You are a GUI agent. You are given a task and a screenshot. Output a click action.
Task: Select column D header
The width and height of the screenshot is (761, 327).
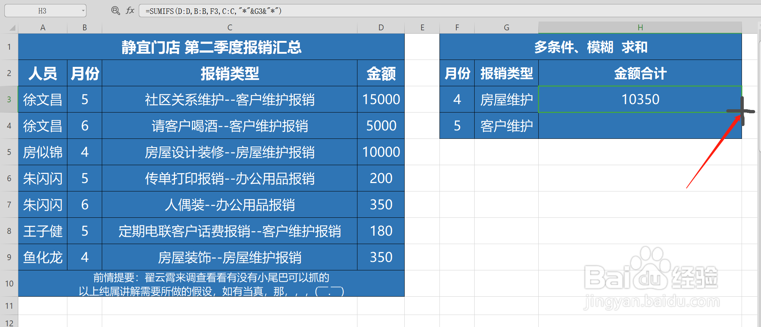coord(381,27)
